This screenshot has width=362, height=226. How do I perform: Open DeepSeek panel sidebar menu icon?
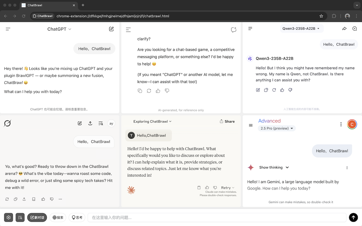click(128, 30)
